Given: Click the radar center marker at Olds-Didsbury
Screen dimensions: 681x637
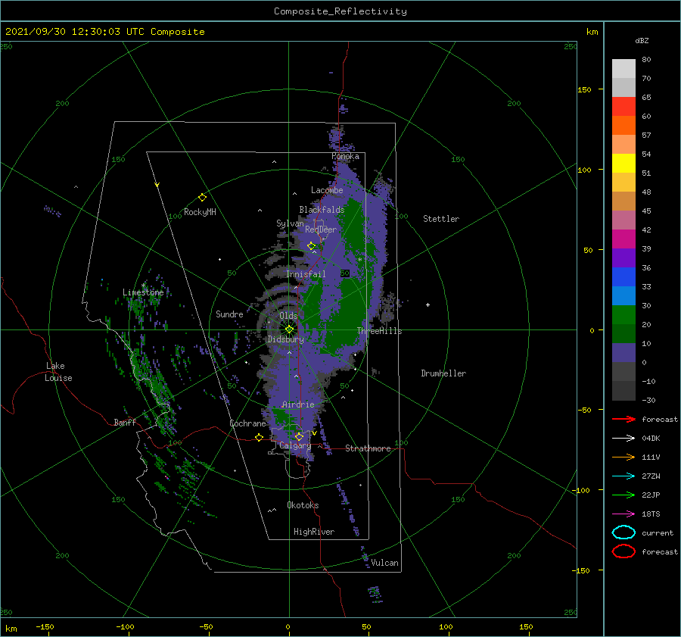Looking at the screenshot, I should [289, 329].
